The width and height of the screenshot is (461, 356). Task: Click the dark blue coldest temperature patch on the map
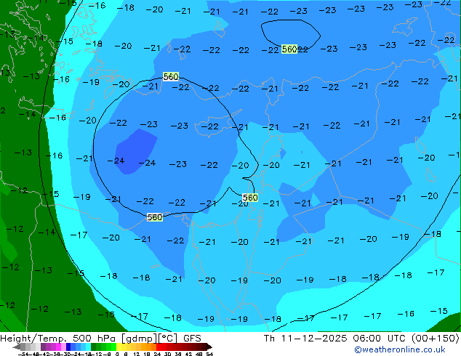135,151
